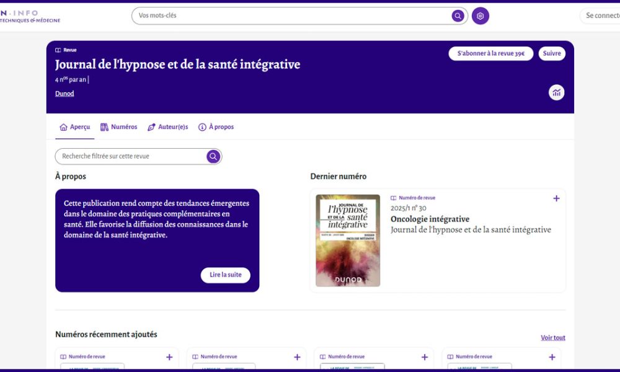Follow the Dunod publisher link
The image size is (620, 372).
click(x=64, y=93)
